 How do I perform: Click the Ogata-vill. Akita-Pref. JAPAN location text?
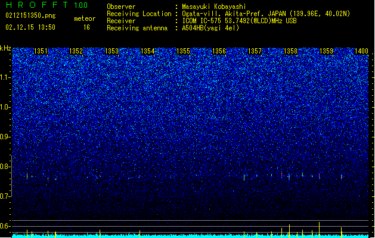234,14
